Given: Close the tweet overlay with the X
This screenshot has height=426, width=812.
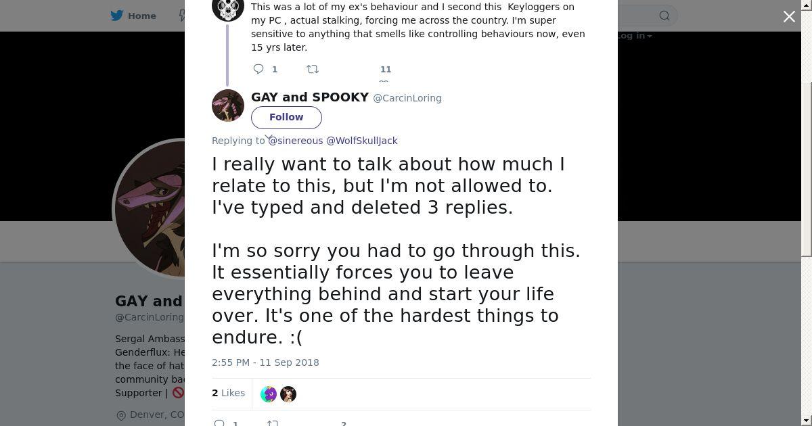Looking at the screenshot, I should point(789,17).
